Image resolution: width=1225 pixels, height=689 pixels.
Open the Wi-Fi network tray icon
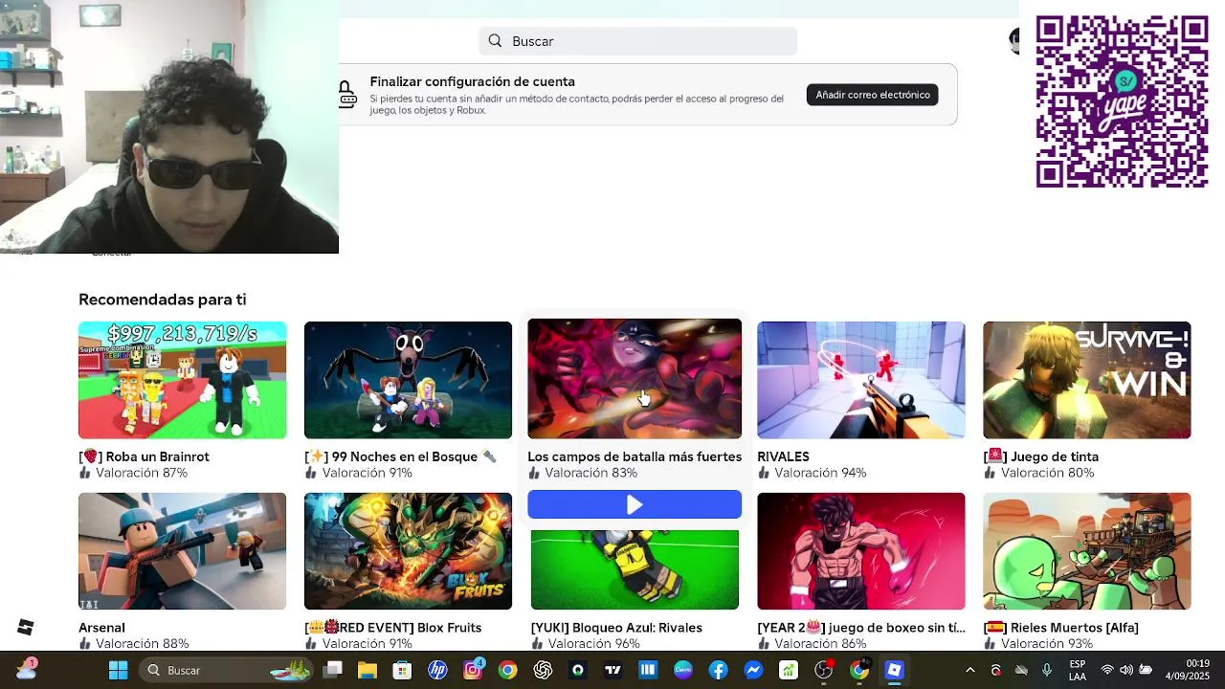[x=1107, y=670]
